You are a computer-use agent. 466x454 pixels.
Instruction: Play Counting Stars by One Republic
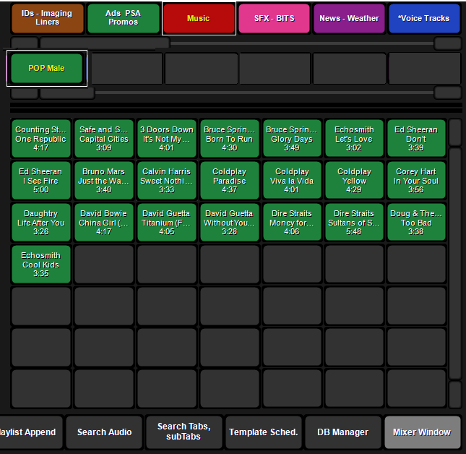pyautogui.click(x=41, y=139)
